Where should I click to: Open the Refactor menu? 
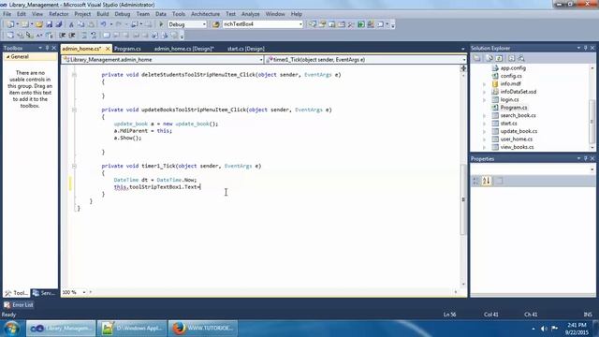click(58, 14)
